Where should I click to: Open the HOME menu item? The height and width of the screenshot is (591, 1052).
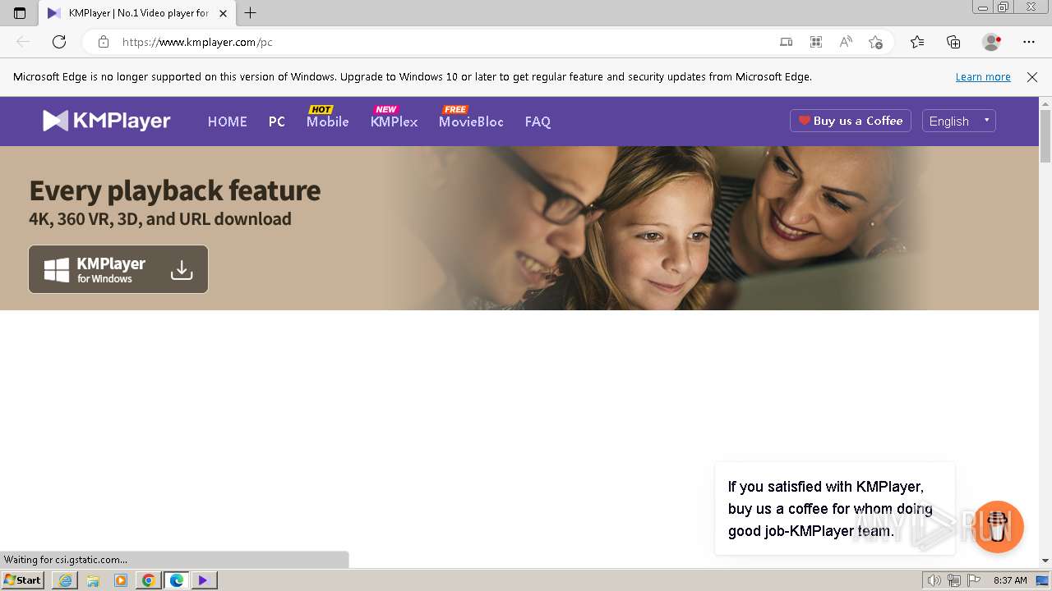tap(227, 121)
